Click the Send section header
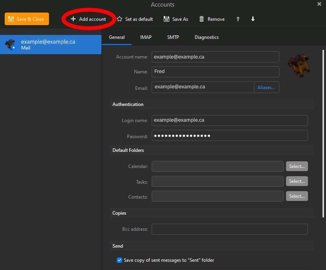This screenshot has width=326, height=270. 212,246
